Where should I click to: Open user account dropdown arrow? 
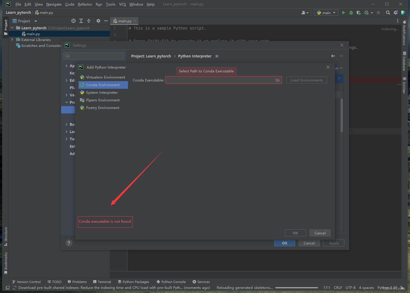[x=307, y=13]
